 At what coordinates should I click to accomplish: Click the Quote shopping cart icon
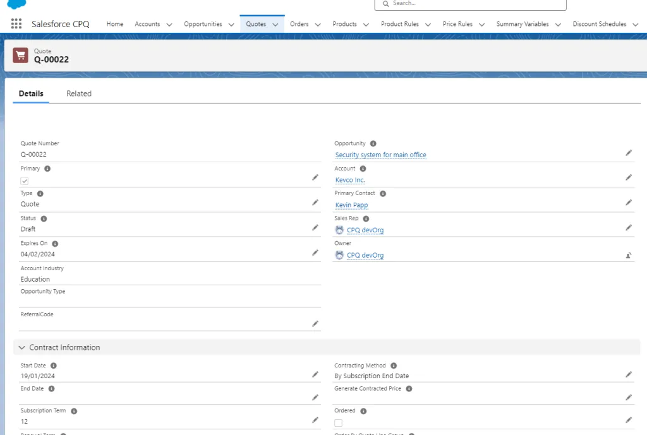click(21, 56)
